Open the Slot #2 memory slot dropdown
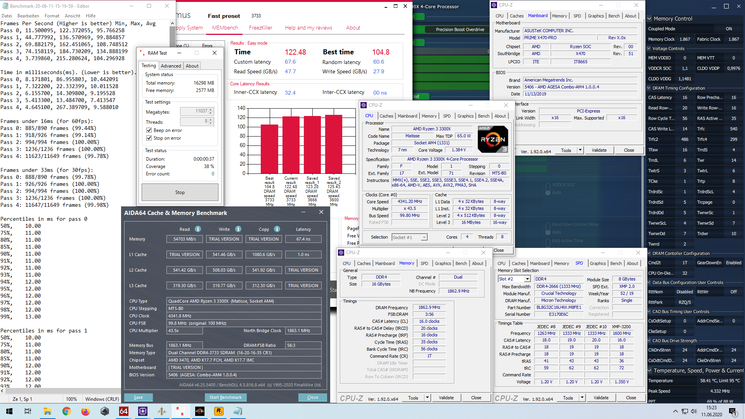Screen dimensions: 745x419 click(x=514, y=279)
